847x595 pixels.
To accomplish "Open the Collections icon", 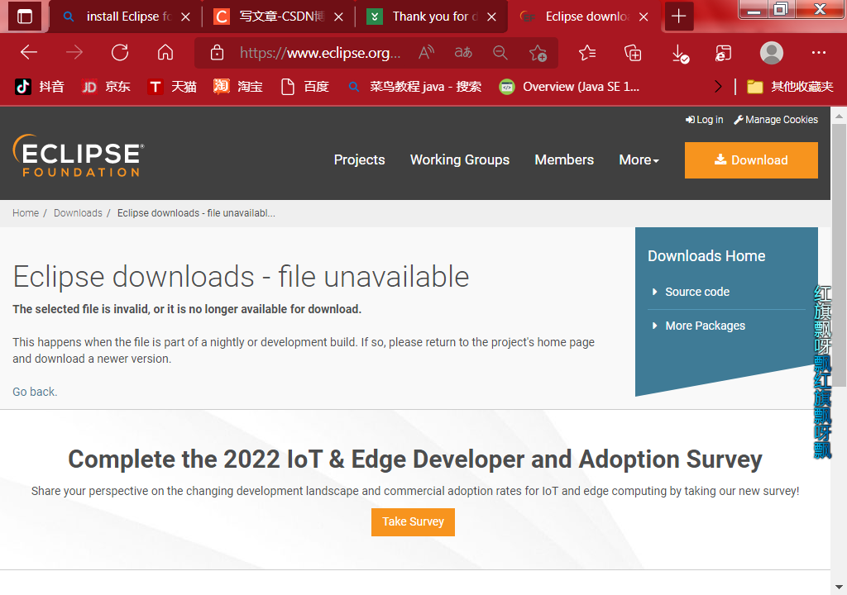I will pyautogui.click(x=633, y=52).
